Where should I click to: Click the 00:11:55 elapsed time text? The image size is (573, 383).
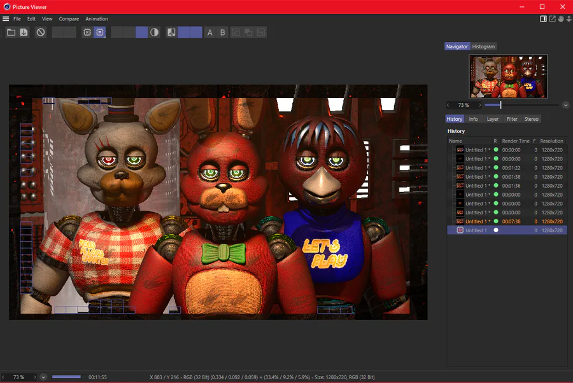97,377
